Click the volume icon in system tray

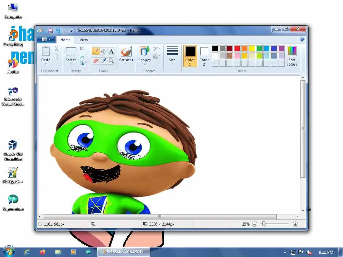309,252
